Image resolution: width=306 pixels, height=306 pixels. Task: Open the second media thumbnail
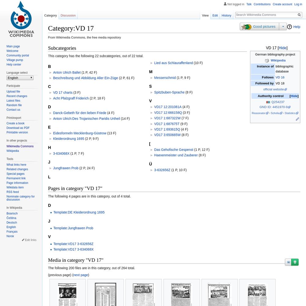point(106,294)
